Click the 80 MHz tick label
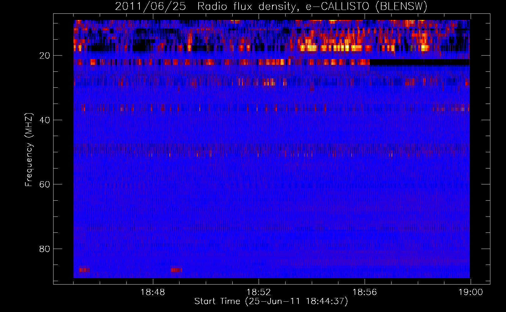 point(45,249)
